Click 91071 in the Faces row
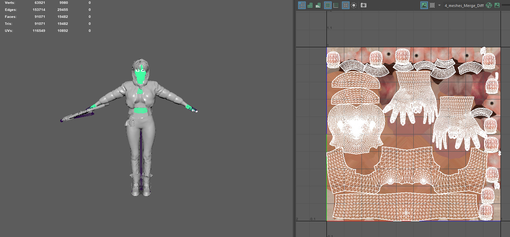The height and width of the screenshot is (237, 510). pyautogui.click(x=40, y=17)
